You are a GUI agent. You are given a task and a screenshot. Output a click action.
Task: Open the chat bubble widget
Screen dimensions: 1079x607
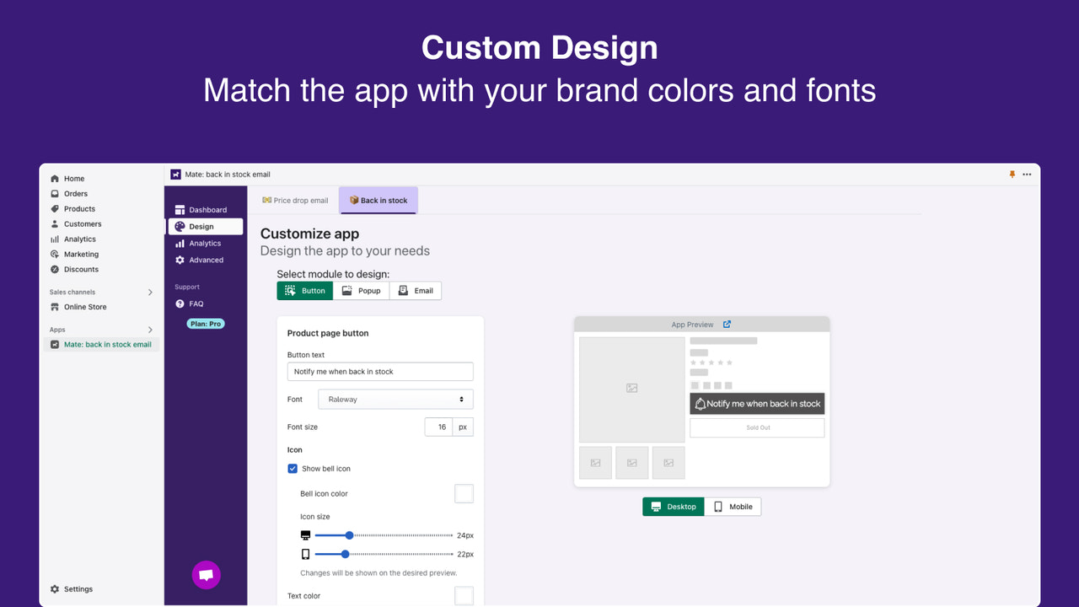[x=206, y=575]
